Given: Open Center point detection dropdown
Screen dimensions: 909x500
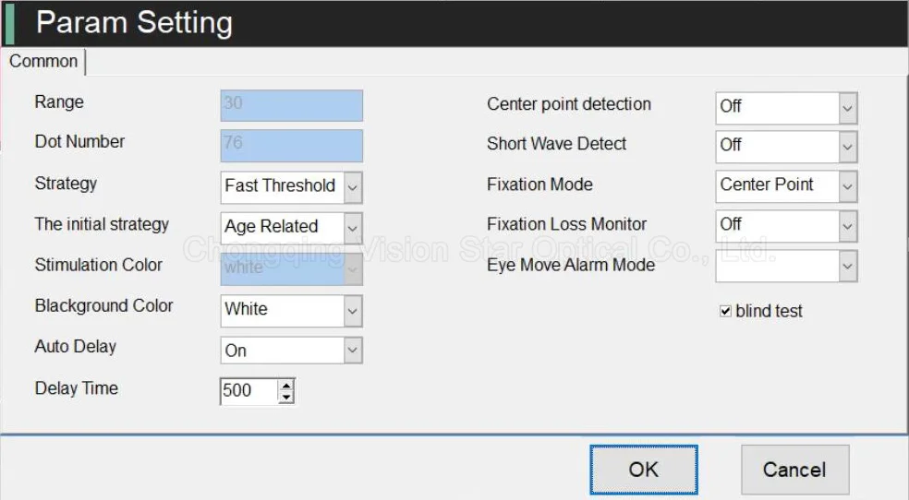Looking at the screenshot, I should tap(847, 107).
